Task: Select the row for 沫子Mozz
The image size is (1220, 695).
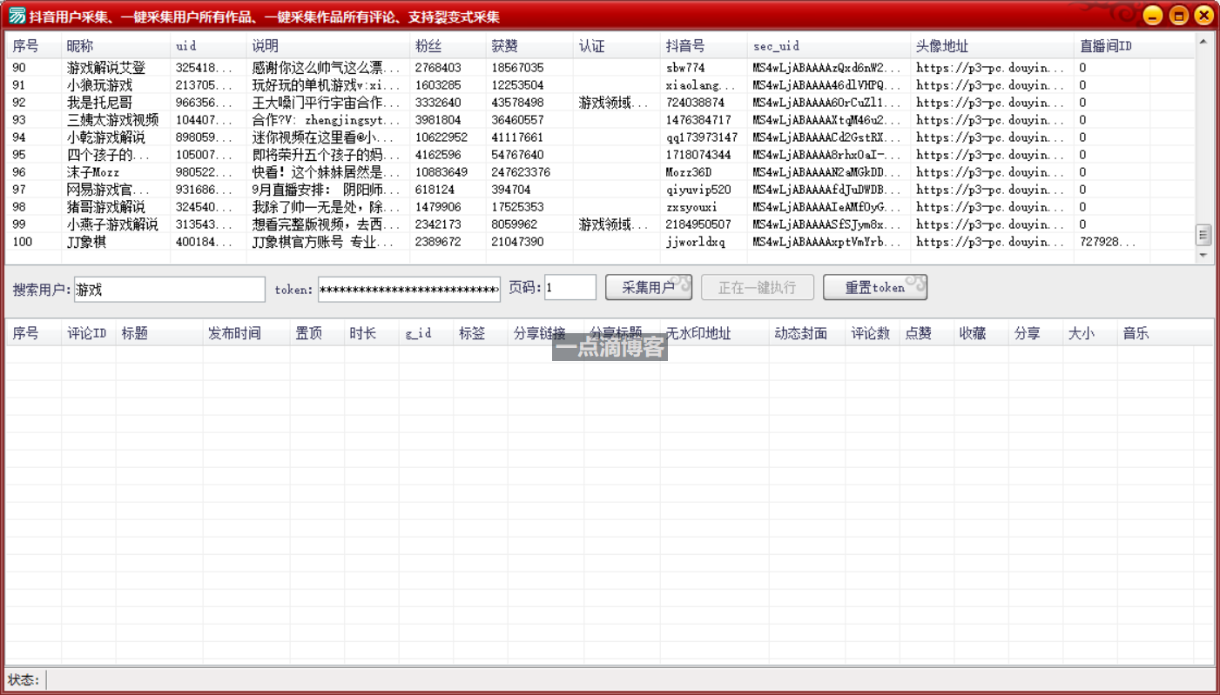Action: pyautogui.click(x=601, y=172)
